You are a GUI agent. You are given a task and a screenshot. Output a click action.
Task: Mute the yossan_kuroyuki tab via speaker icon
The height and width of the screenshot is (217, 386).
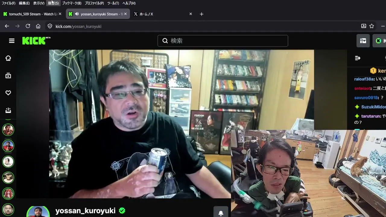coord(77,14)
